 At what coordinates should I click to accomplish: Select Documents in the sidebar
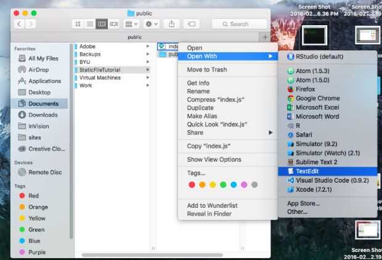click(x=39, y=103)
